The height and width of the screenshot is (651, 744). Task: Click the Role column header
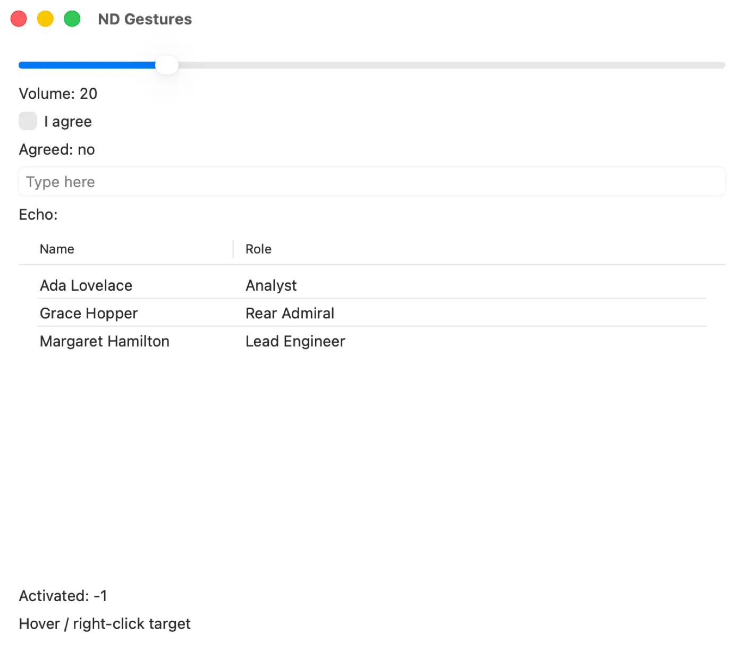point(258,249)
